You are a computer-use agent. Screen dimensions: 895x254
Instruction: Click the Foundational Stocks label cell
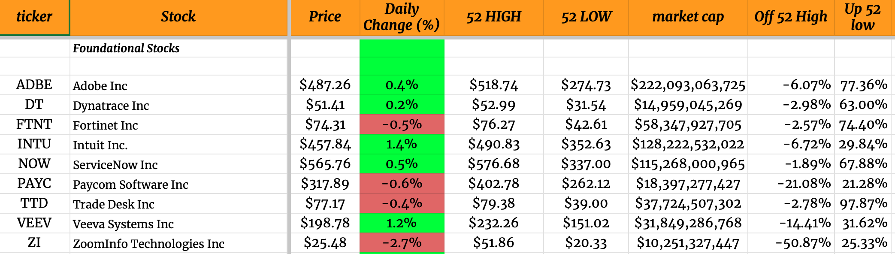126,48
